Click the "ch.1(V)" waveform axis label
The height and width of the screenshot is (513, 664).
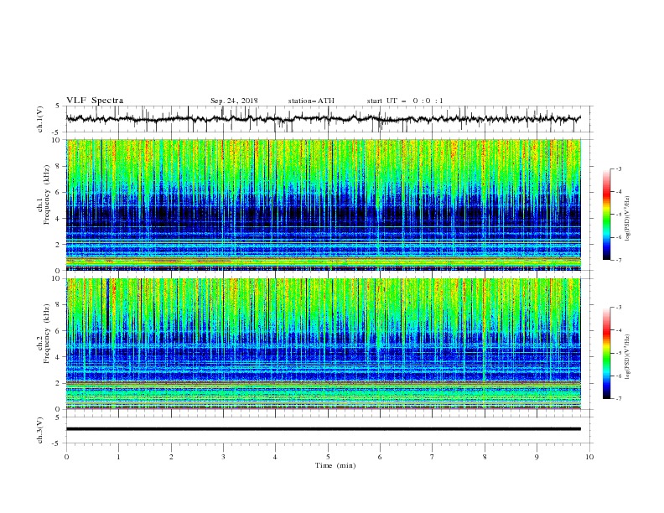[40, 119]
